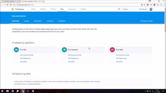Go back with the browser back arrow
Viewport: 166px width, 93px height.
coord(2,5)
